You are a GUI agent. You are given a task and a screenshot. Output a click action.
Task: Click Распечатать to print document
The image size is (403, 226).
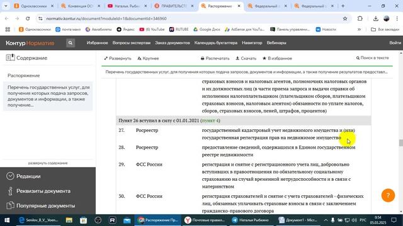(215, 58)
